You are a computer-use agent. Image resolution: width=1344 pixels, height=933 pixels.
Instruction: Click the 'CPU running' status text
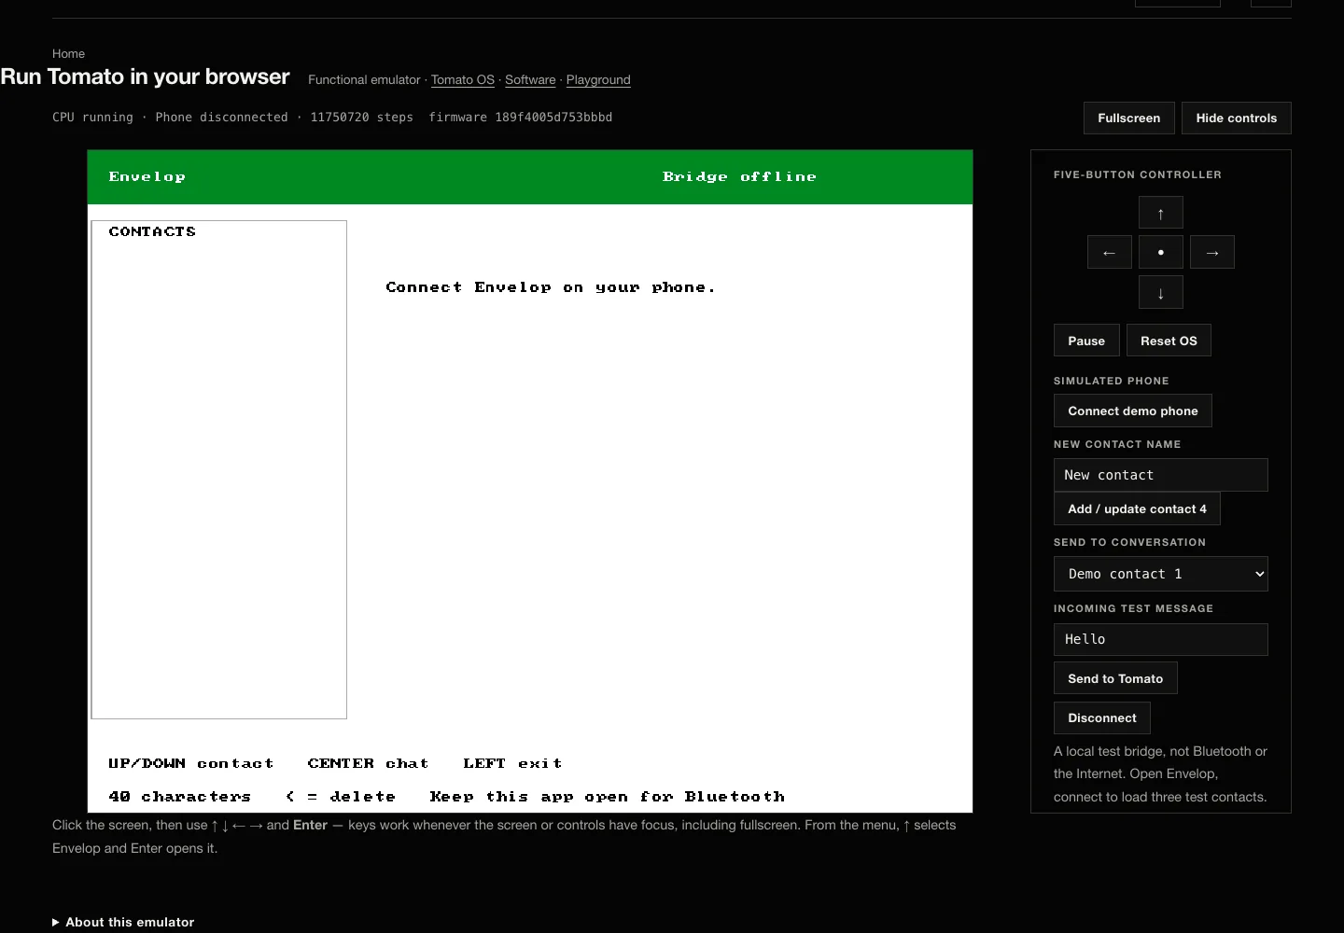[92, 118]
